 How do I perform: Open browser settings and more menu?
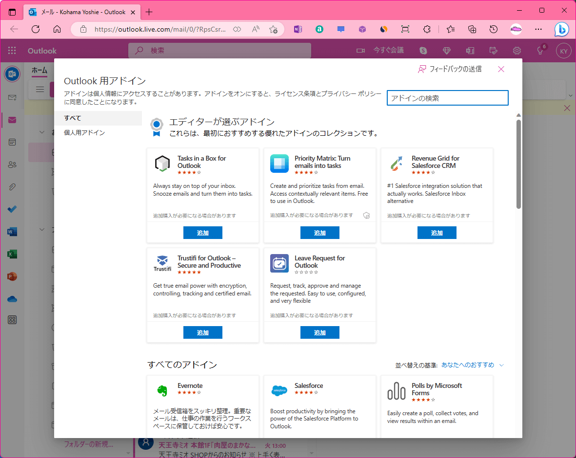point(538,29)
